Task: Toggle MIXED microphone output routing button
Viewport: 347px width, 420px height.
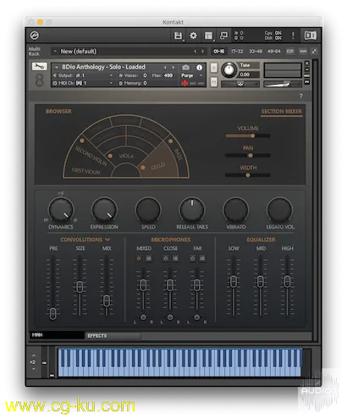Action: pos(148,258)
